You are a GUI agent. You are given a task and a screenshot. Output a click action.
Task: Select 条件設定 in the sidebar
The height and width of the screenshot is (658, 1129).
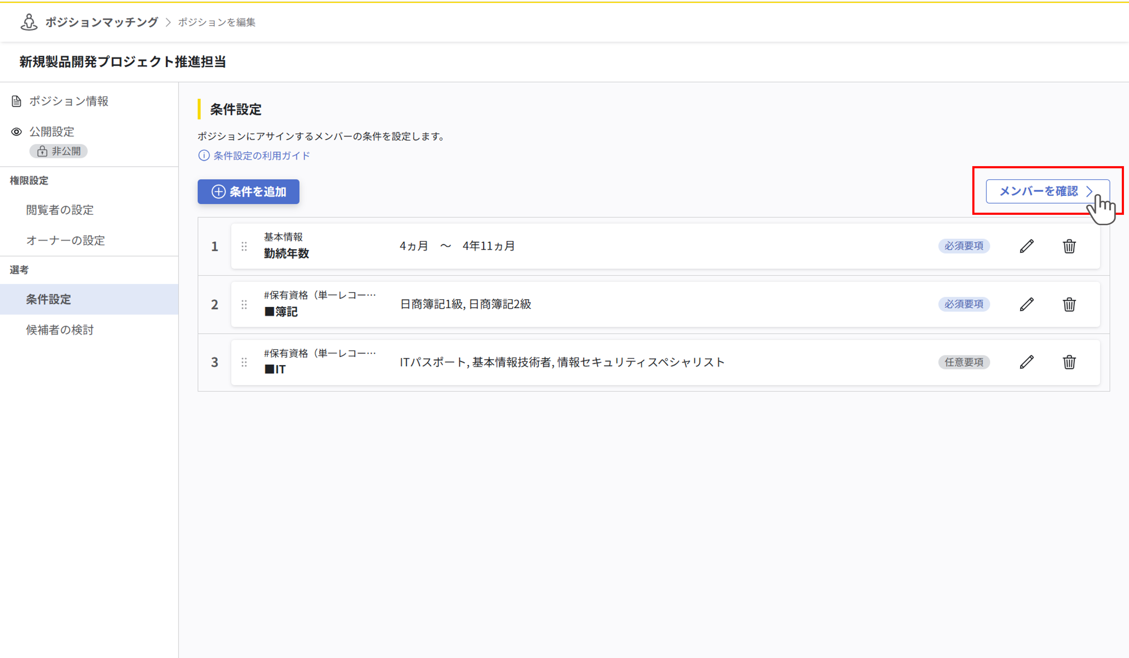point(89,299)
